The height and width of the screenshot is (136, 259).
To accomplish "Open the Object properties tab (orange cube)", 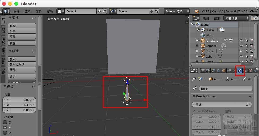I will (x=224, y=71).
